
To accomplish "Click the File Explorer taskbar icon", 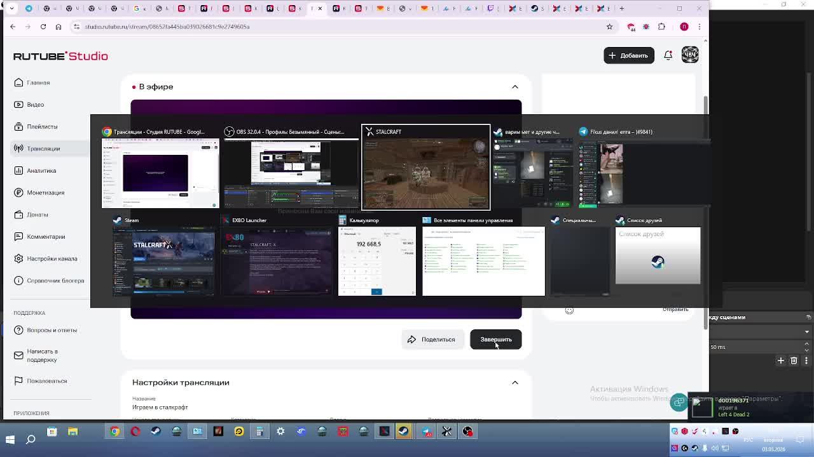I will pos(72,432).
